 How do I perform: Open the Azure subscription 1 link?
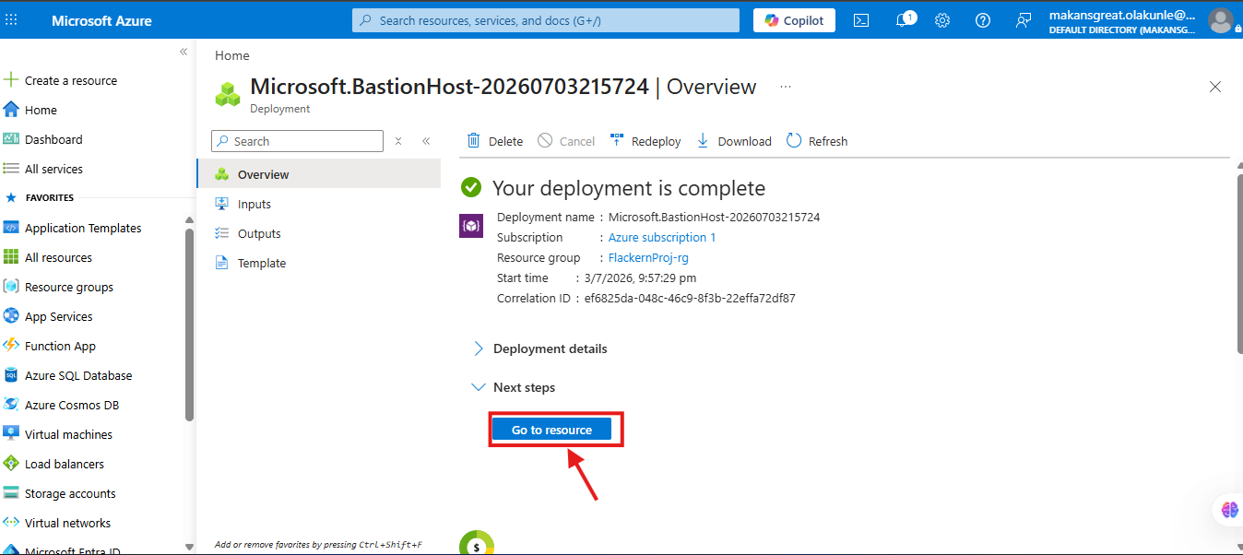click(662, 238)
